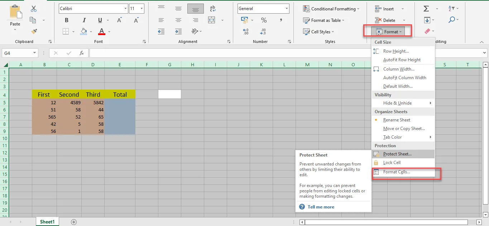Click the Percent Style icon
The height and width of the screenshot is (226, 489).
click(x=264, y=20)
